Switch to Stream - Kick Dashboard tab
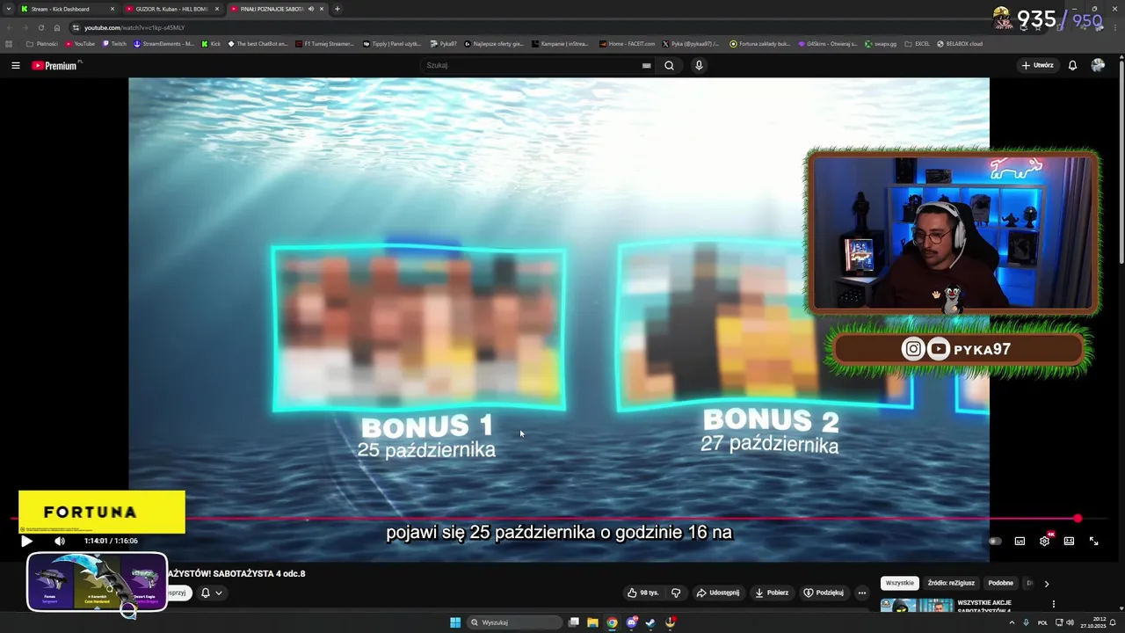This screenshot has height=633, width=1125. point(67,9)
